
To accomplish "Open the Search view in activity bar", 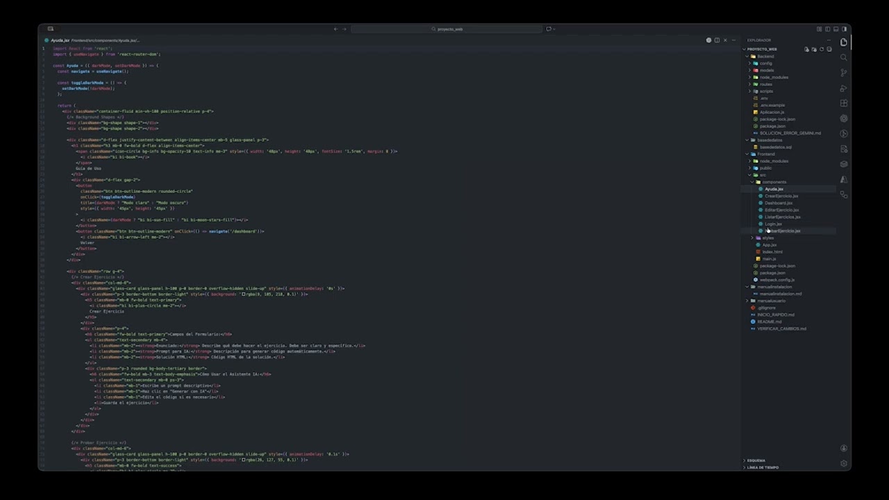I will (x=844, y=58).
